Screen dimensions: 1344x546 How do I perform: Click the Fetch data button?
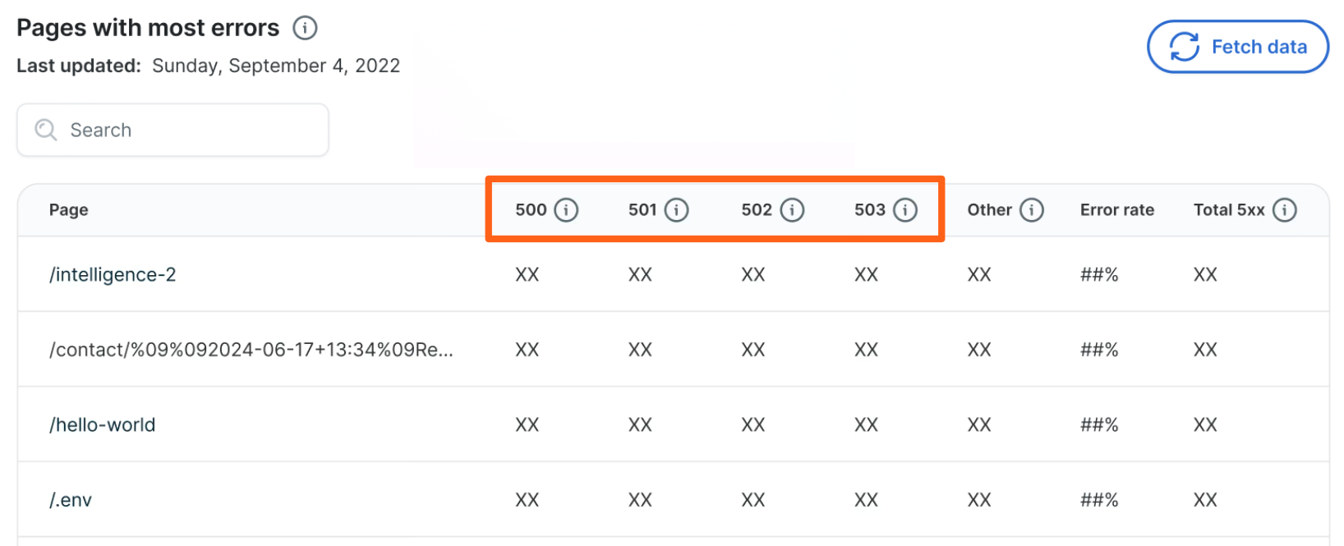point(1237,47)
